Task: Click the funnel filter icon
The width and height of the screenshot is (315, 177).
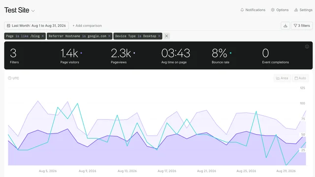Action: pos(295,25)
